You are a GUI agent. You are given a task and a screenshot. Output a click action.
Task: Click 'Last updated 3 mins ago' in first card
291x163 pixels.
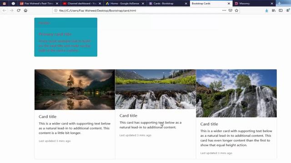(55, 141)
